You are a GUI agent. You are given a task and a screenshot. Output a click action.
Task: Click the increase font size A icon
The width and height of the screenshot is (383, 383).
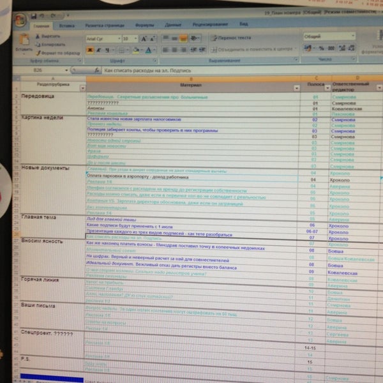[144, 38]
